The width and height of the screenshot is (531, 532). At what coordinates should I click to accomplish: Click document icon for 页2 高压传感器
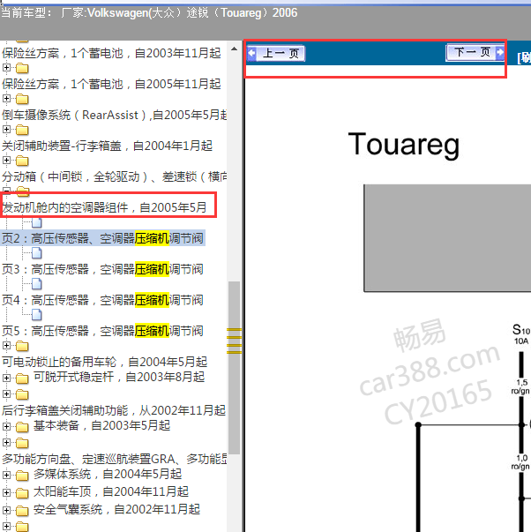click(37, 223)
